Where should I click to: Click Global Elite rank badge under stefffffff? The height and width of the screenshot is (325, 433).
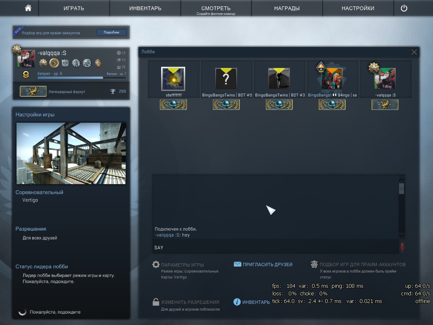coord(173,105)
